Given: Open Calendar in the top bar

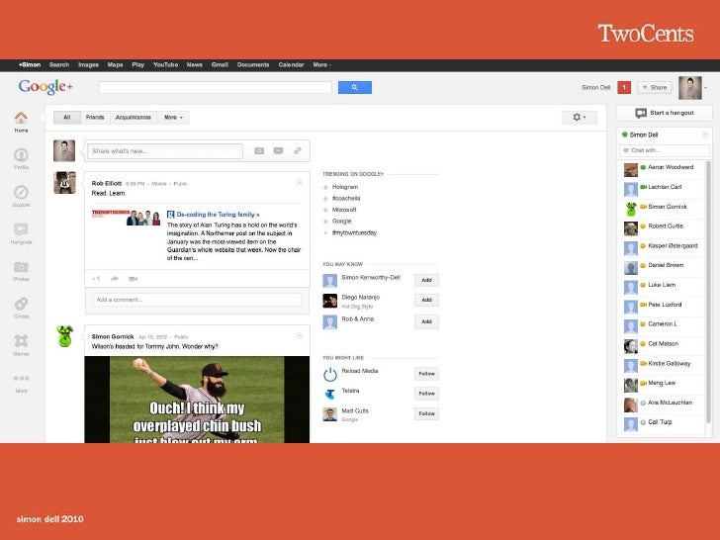Looking at the screenshot, I should point(291,64).
